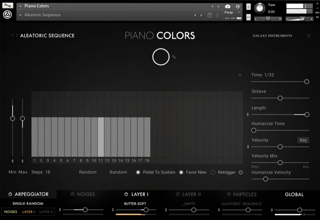
Task: Click the wrench icon to edit the instrument
Action: point(7,6)
